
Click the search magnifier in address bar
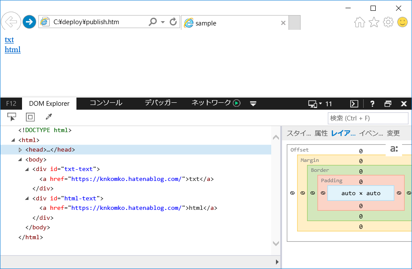point(152,22)
